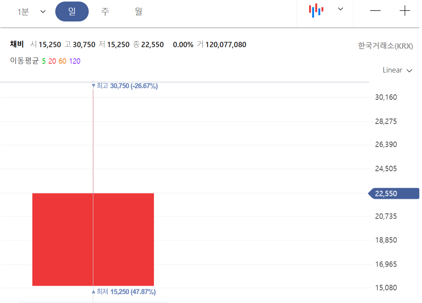The image size is (422, 303).
Task: Click the high price 고 30,750
Action: point(80,44)
